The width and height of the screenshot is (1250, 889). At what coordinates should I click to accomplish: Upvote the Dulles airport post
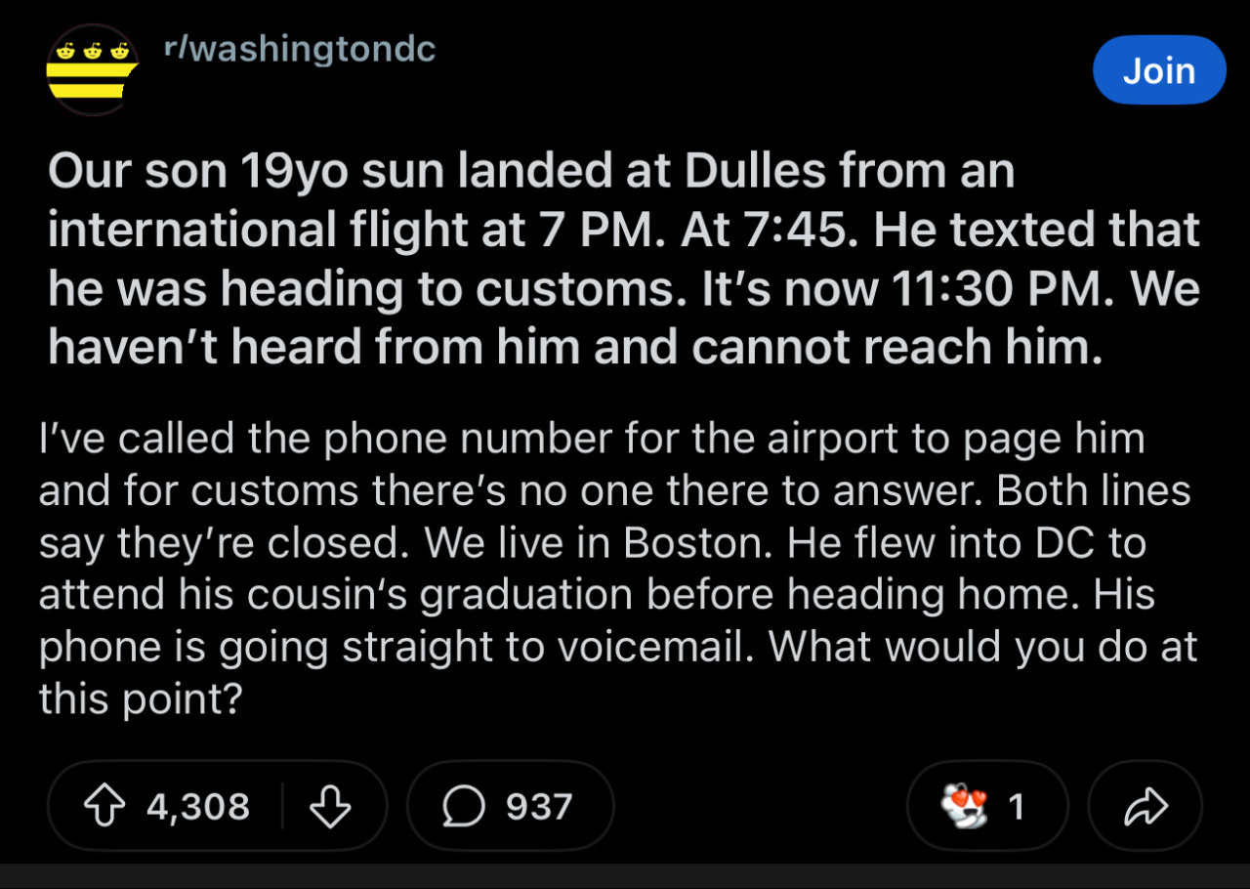click(x=105, y=807)
